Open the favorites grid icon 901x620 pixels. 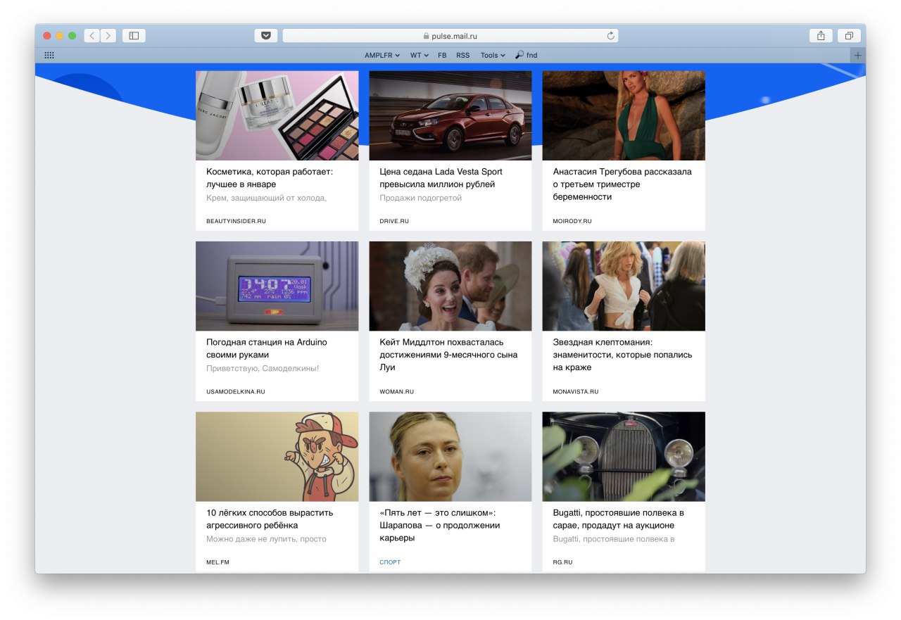point(49,55)
